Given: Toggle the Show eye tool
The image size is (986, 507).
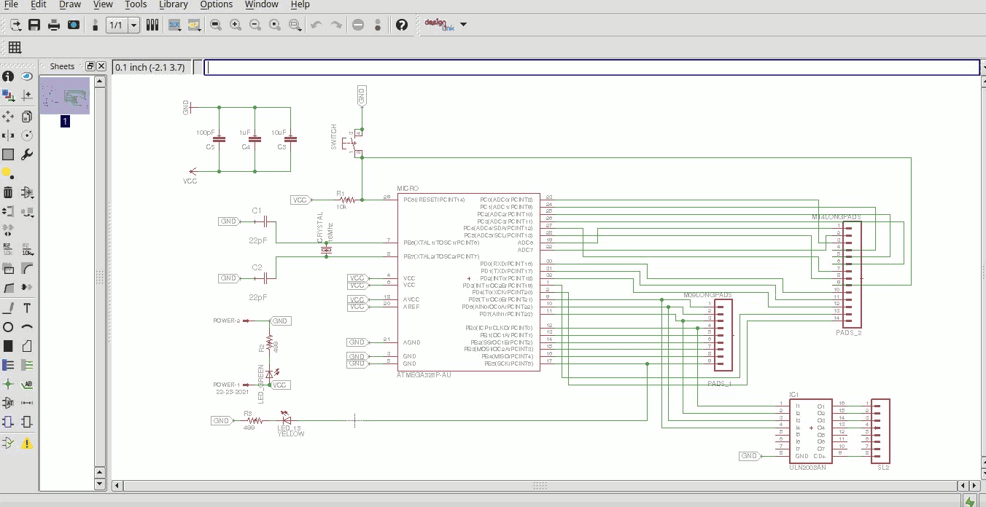Looking at the screenshot, I should point(27,76).
